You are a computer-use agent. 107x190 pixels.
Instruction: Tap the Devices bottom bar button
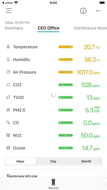click(53, 184)
